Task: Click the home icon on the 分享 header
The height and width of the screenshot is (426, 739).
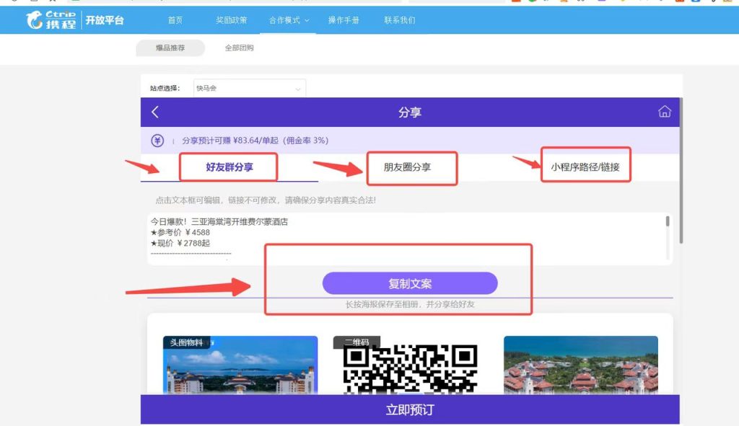Action: [x=663, y=111]
